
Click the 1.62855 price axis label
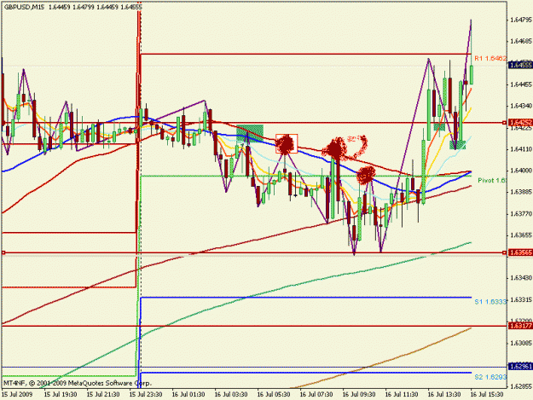click(x=521, y=386)
